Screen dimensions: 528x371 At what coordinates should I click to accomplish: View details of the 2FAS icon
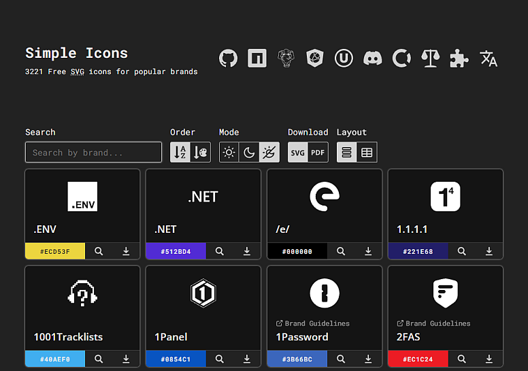tap(462, 359)
